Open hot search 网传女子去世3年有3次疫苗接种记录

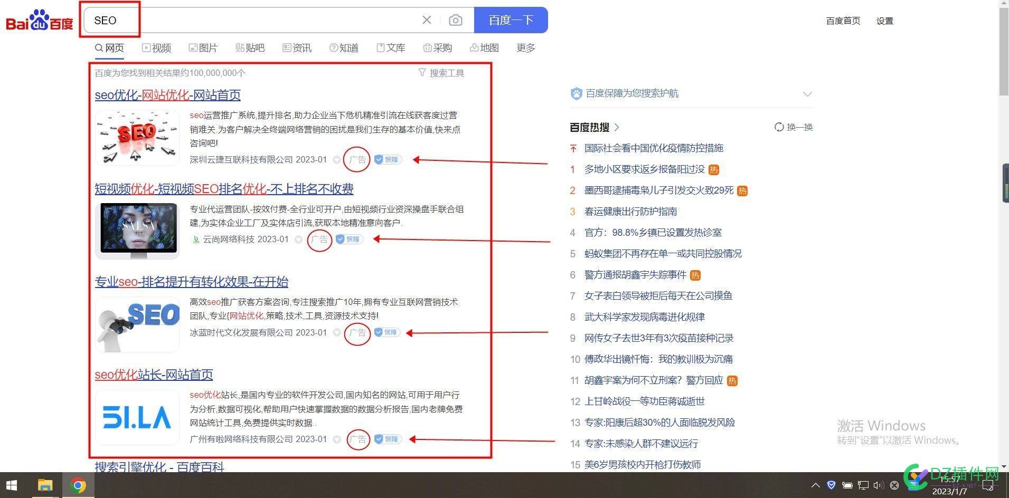pos(659,338)
